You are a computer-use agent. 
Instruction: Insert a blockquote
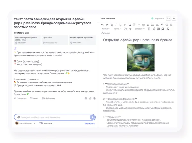(130, 25)
